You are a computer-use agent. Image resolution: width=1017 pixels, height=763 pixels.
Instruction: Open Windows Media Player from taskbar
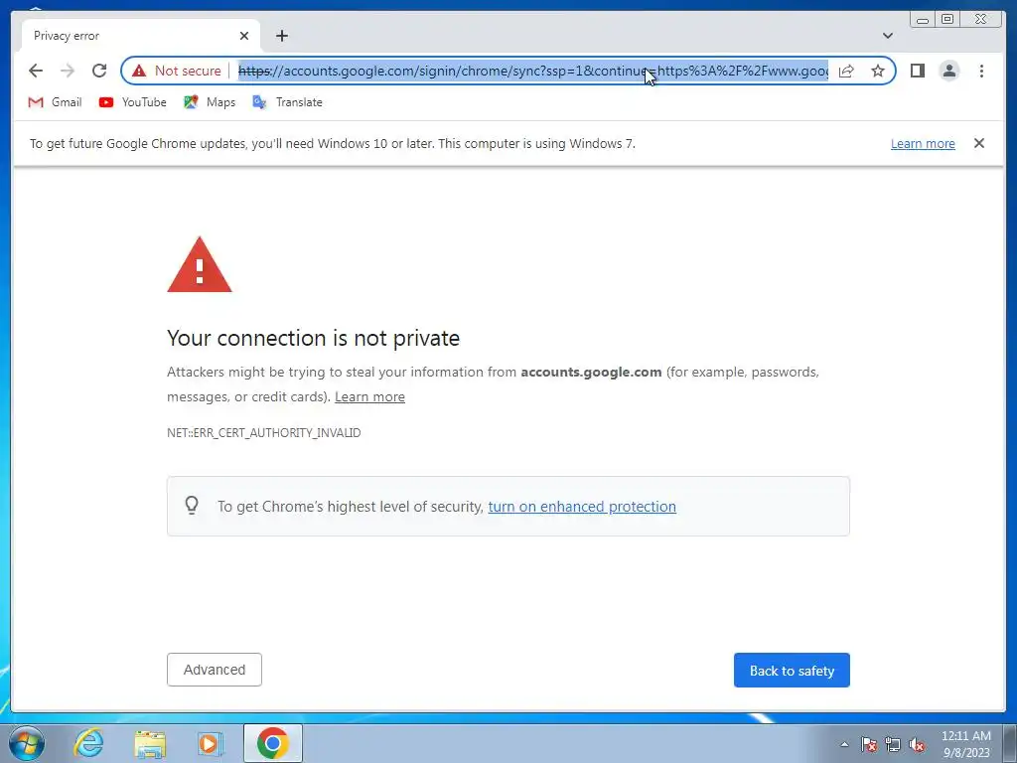tap(210, 744)
